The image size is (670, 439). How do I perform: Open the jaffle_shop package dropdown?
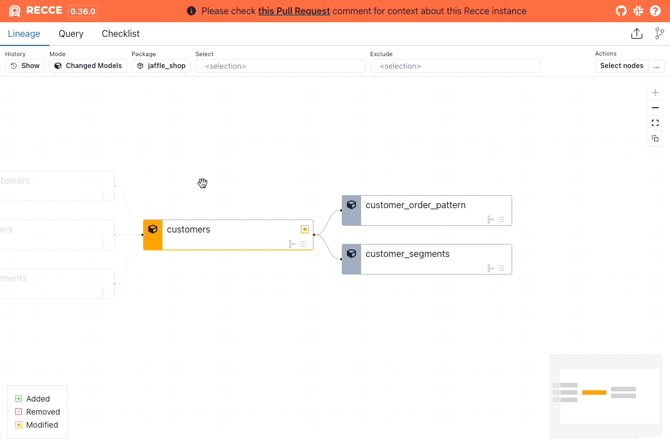pos(161,66)
